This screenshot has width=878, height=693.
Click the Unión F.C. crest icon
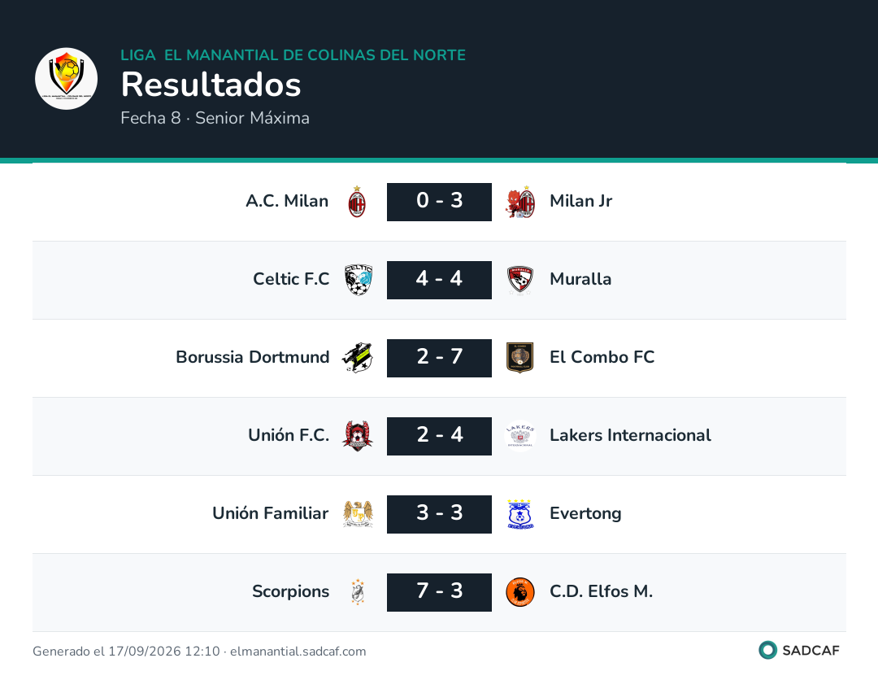[358, 436]
